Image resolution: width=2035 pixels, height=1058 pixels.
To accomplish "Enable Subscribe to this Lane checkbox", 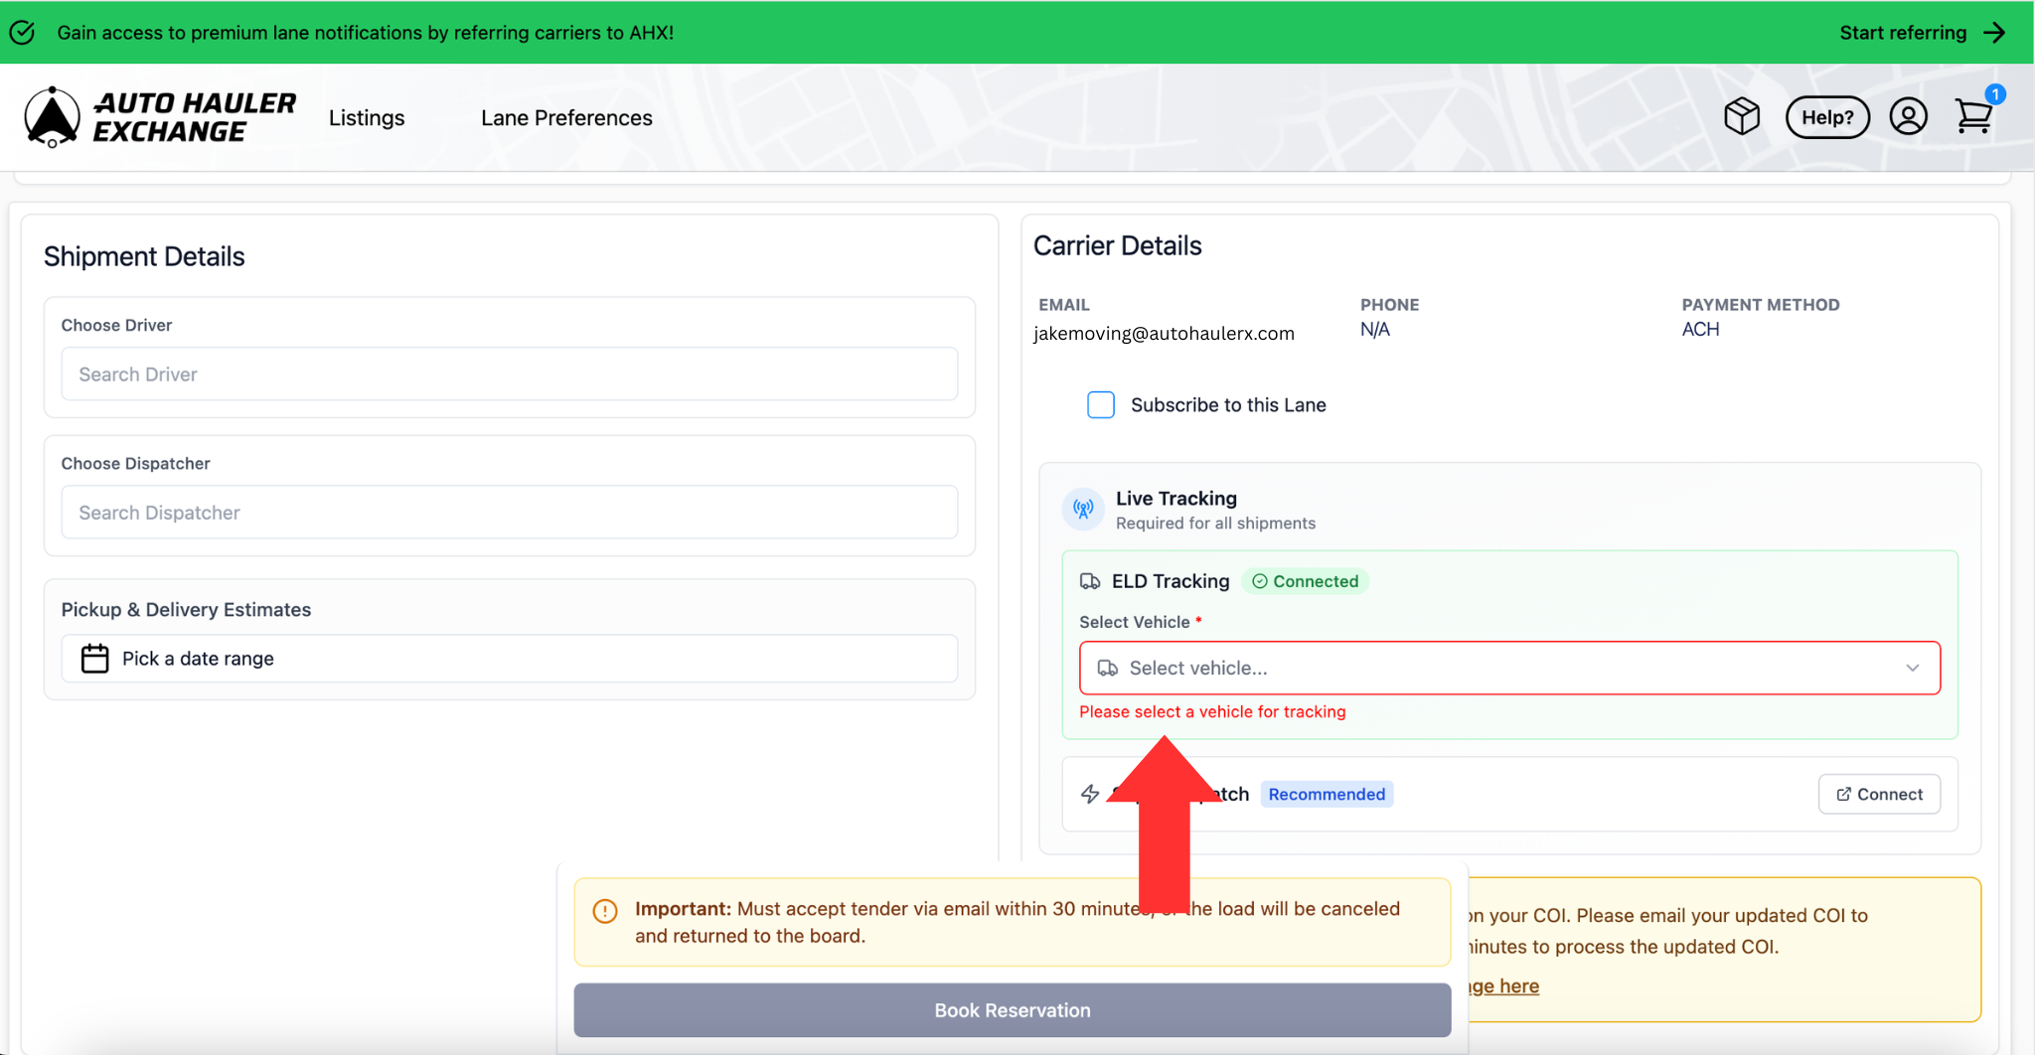I will (x=1100, y=405).
